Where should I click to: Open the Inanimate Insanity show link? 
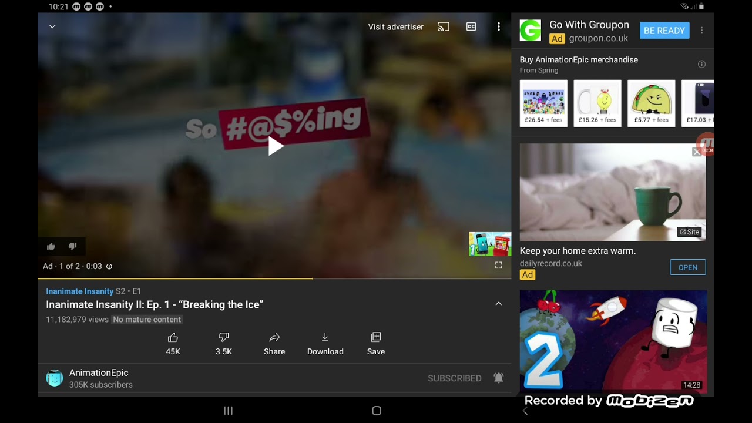80,291
